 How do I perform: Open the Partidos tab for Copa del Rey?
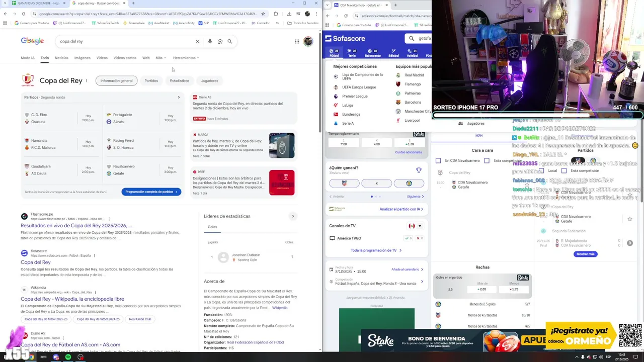151,80
